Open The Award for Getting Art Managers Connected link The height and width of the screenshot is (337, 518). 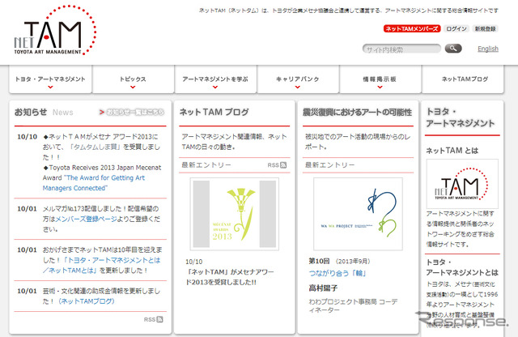(x=94, y=183)
